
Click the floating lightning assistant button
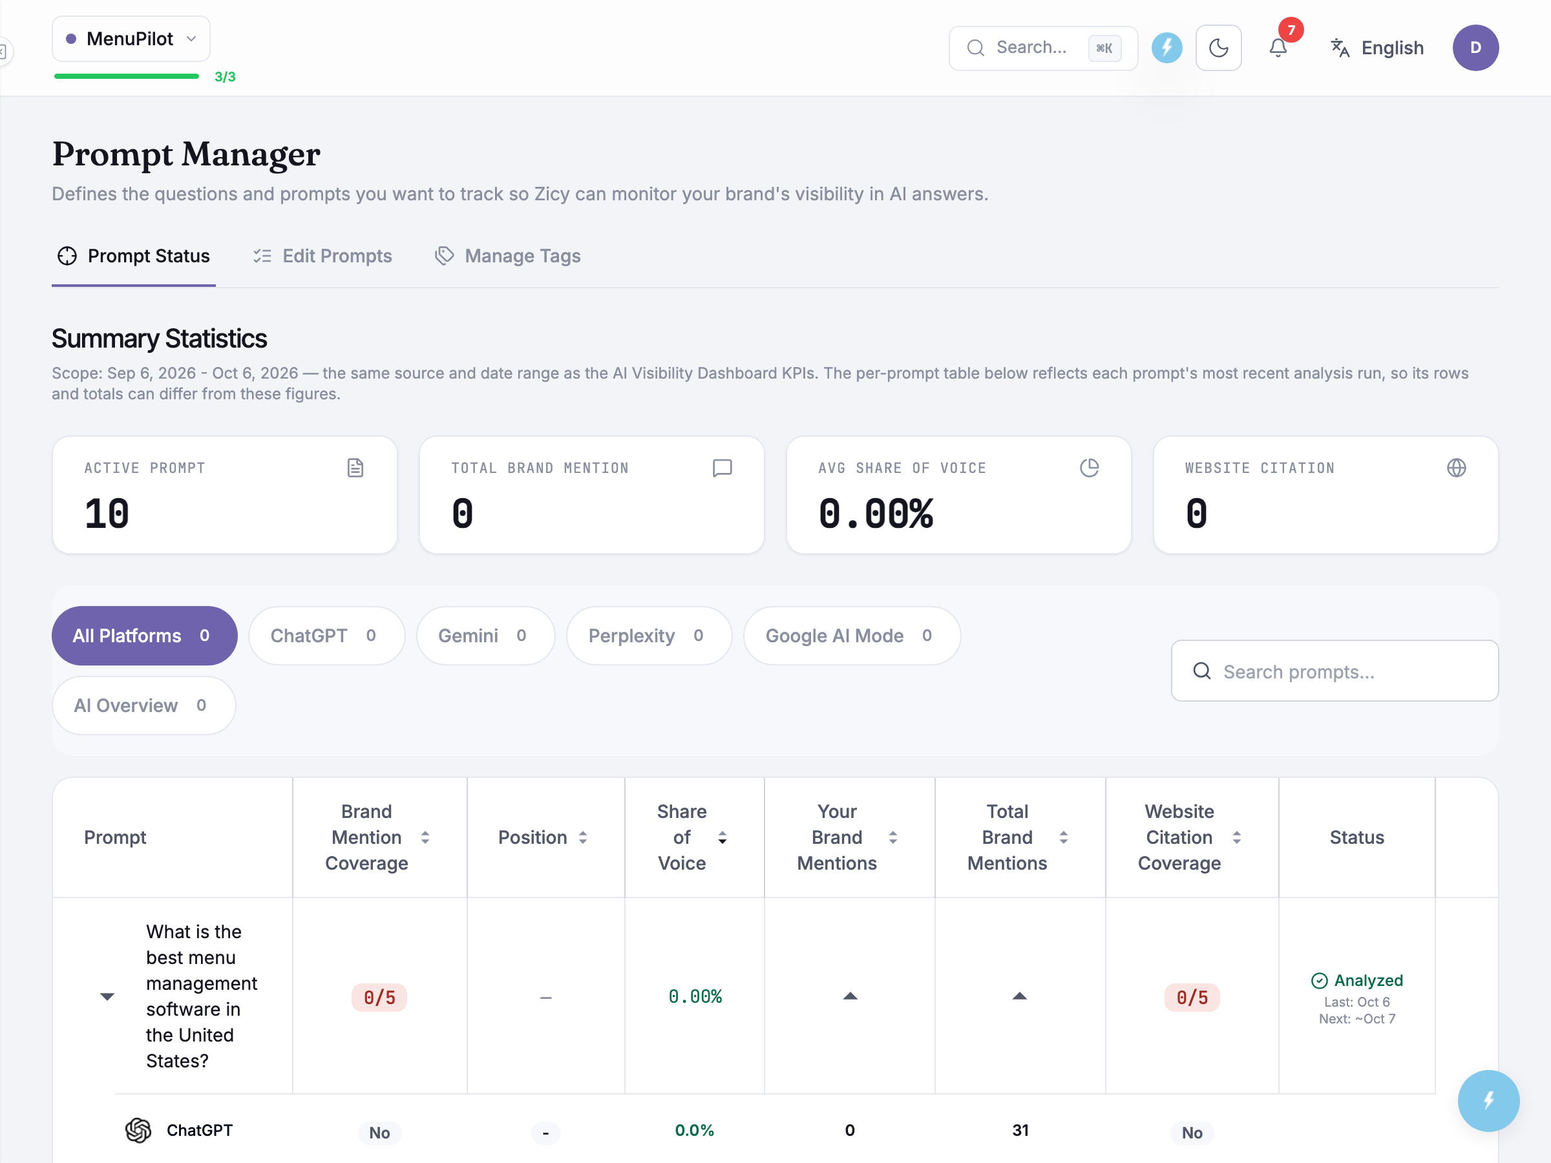pos(1488,1100)
